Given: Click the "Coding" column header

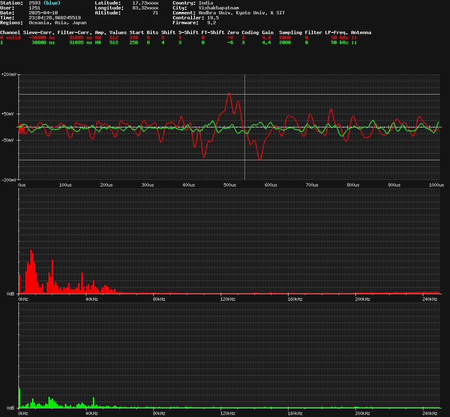Looking at the screenshot, I should click(250, 32).
